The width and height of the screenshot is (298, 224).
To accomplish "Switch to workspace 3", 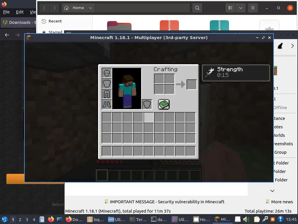I will 27,220.
